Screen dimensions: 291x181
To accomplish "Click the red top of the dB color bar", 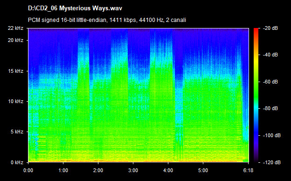I will click(256, 30).
